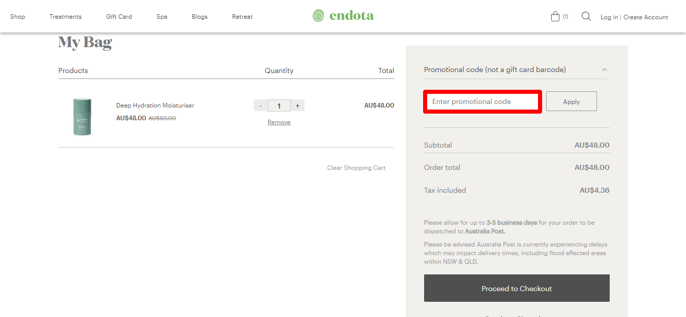Open Create Account
Image resolution: width=686 pixels, height=317 pixels.
click(x=645, y=17)
